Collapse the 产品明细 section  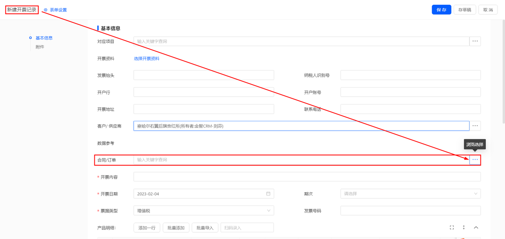[476, 228]
